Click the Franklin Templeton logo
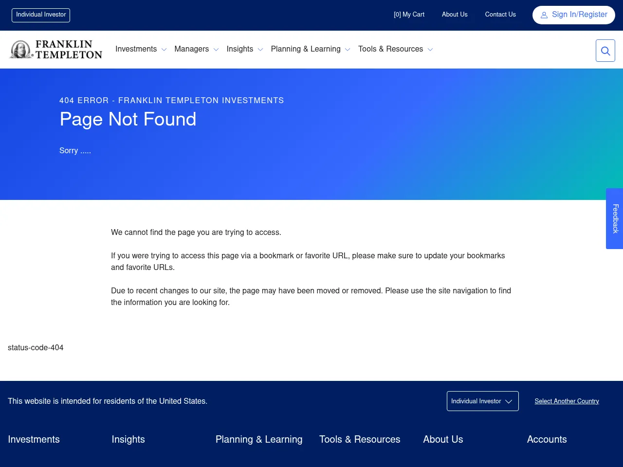The height and width of the screenshot is (467, 623). (55, 49)
